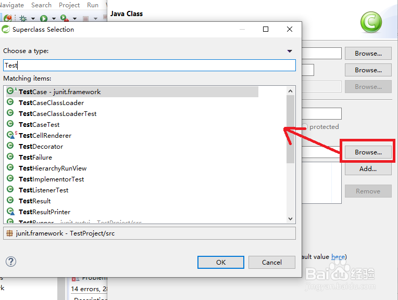Screen dimensions: 398x300
Task: Select TestListenerTest entry
Action: click(x=44, y=190)
